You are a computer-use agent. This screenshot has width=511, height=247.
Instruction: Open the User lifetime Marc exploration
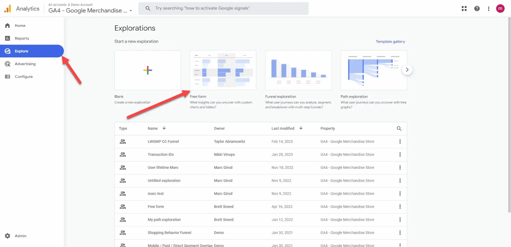(x=163, y=167)
